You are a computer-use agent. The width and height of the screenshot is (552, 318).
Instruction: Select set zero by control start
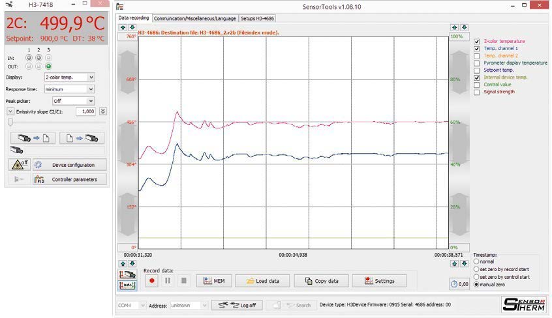tap(476, 277)
